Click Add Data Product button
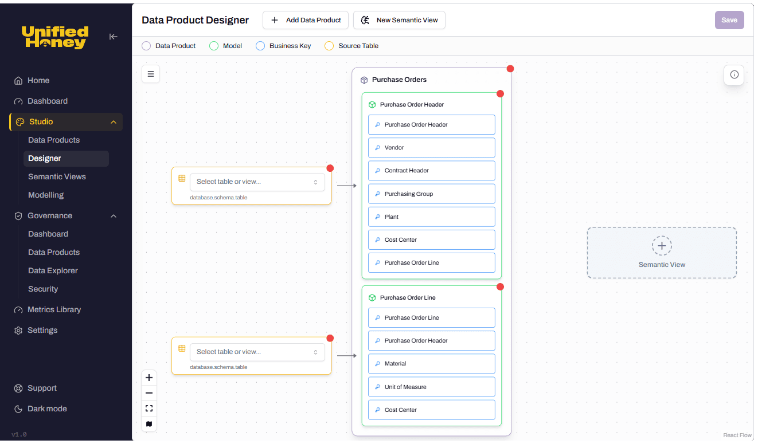The height and width of the screenshot is (444, 758). (306, 20)
